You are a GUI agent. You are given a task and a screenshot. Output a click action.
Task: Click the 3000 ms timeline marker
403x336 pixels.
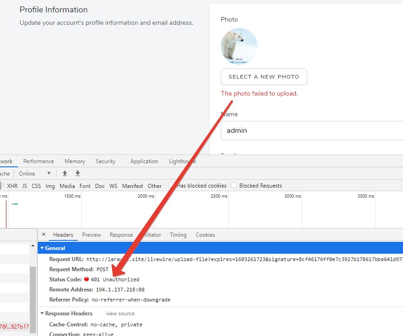tap(293, 196)
